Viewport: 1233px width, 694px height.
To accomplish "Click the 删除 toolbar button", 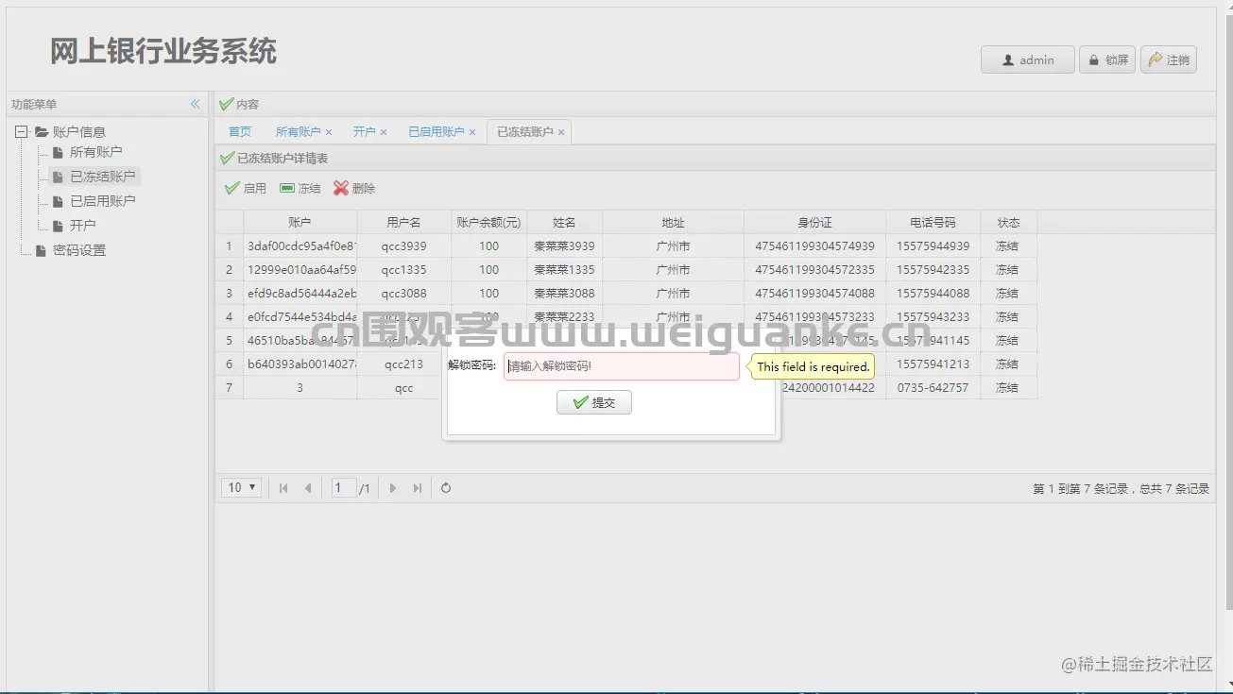I will click(x=354, y=189).
